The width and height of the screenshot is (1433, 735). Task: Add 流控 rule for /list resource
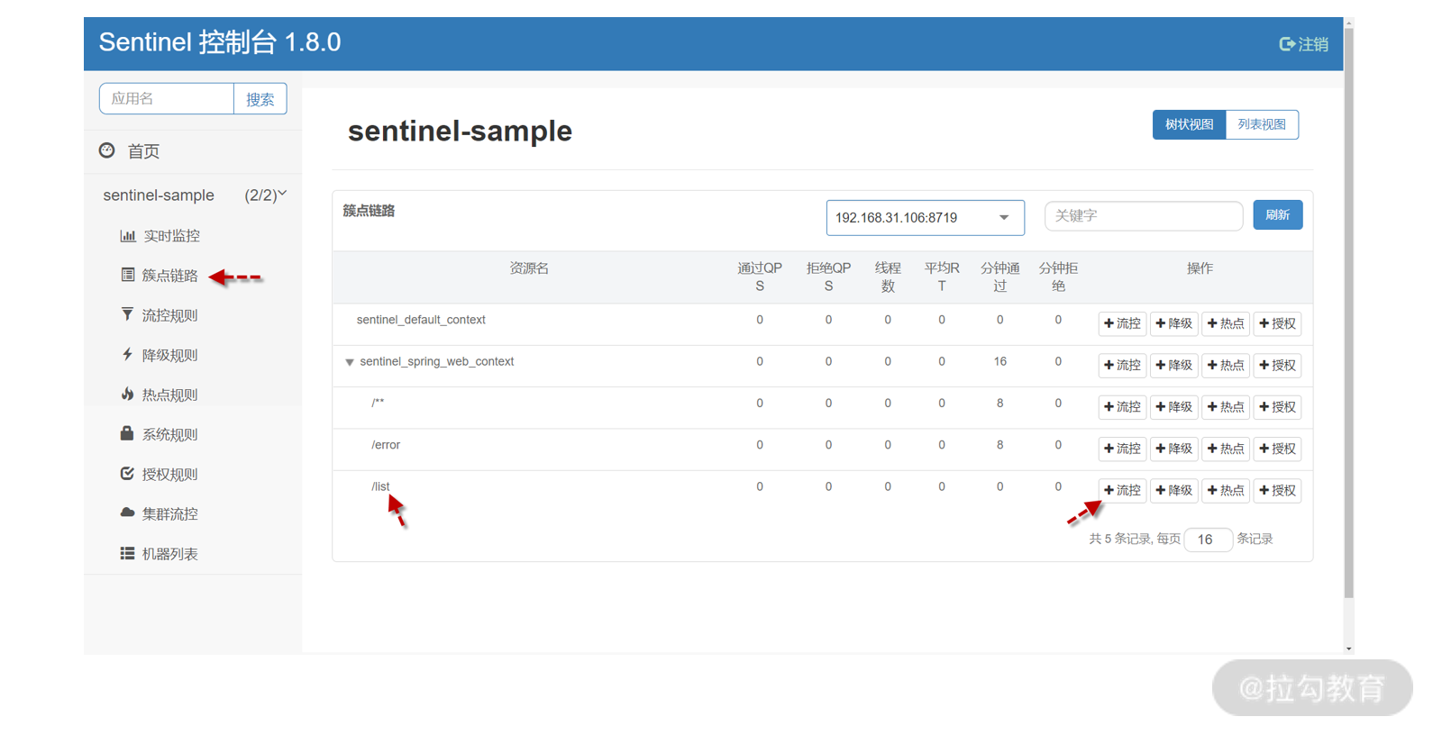(1122, 490)
